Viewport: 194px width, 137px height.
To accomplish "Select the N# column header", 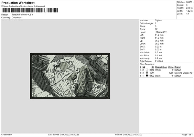I will coord(144,67).
